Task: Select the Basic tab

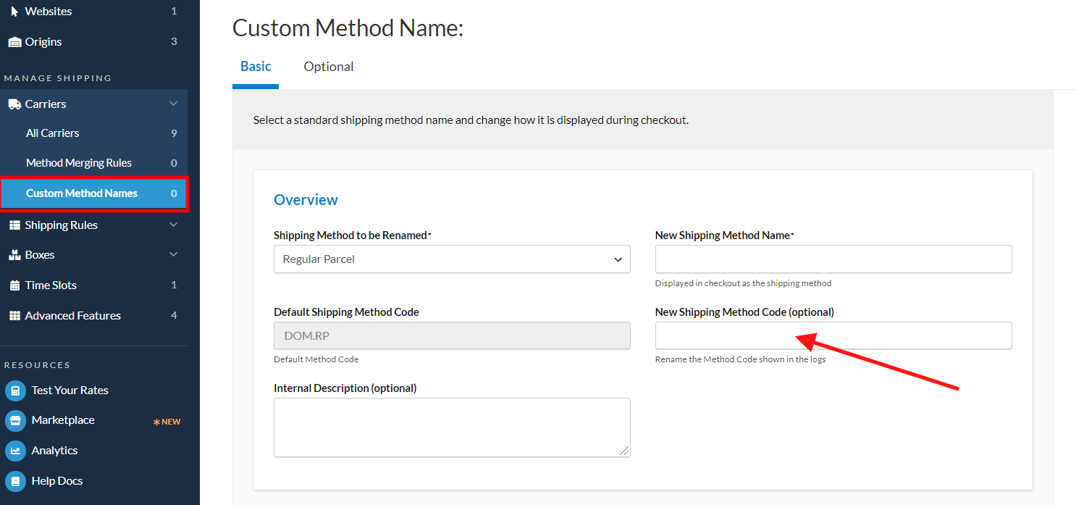Action: (x=256, y=67)
